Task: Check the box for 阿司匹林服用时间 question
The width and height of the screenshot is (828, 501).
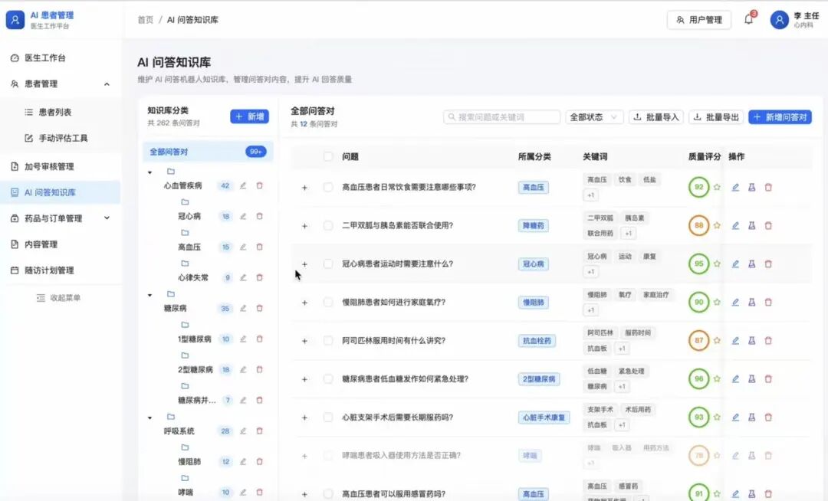Action: pyautogui.click(x=328, y=341)
